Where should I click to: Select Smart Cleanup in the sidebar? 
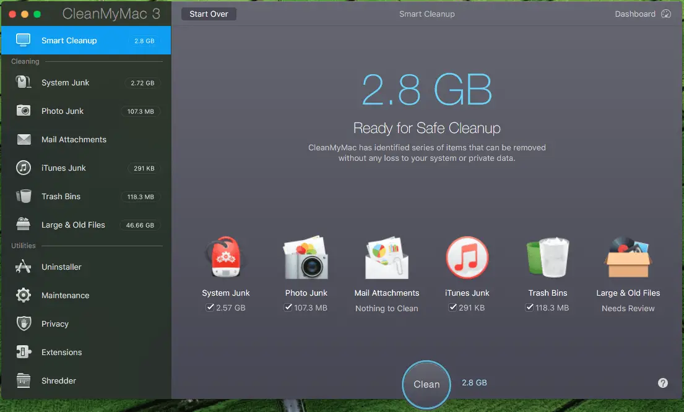pos(86,40)
